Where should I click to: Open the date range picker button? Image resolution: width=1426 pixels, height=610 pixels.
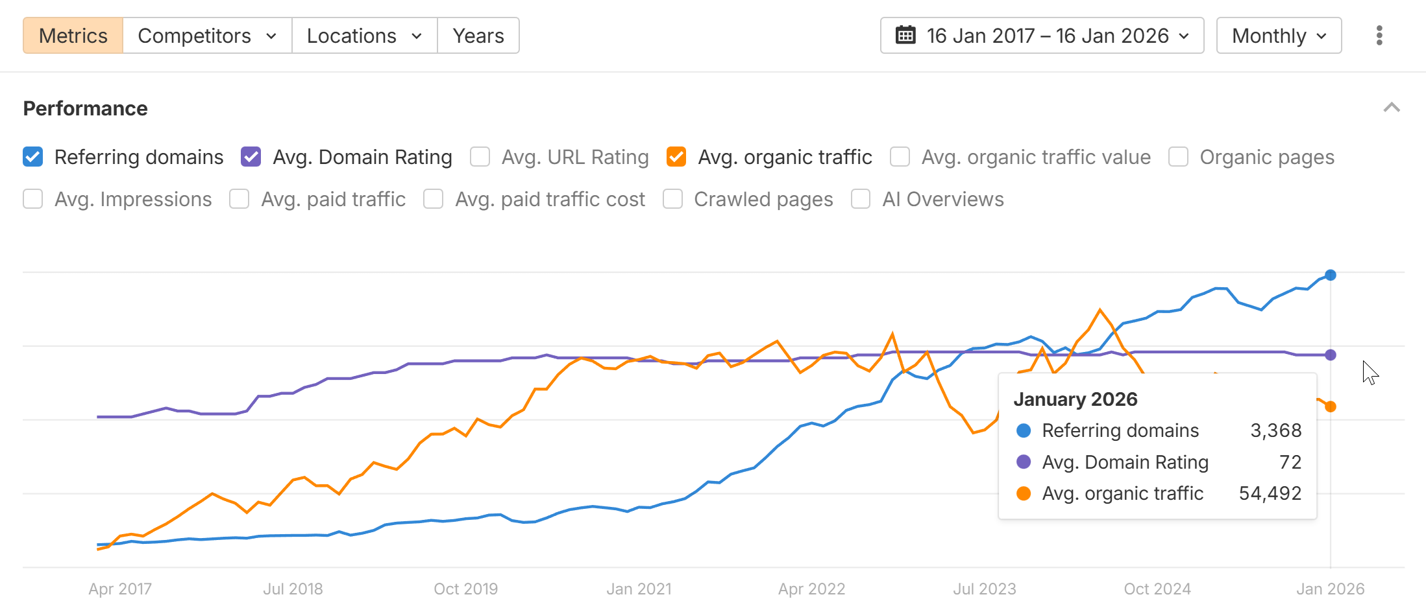coord(1042,36)
